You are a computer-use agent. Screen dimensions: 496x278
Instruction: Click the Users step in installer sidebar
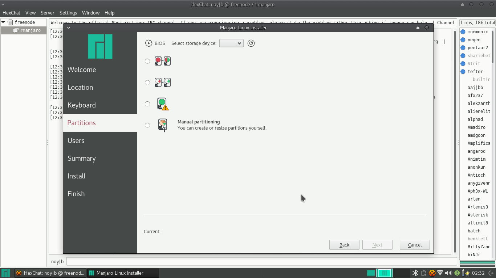(100, 140)
